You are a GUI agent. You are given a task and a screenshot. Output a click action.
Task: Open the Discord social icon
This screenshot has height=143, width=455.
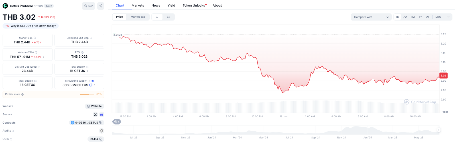(x=101, y=114)
